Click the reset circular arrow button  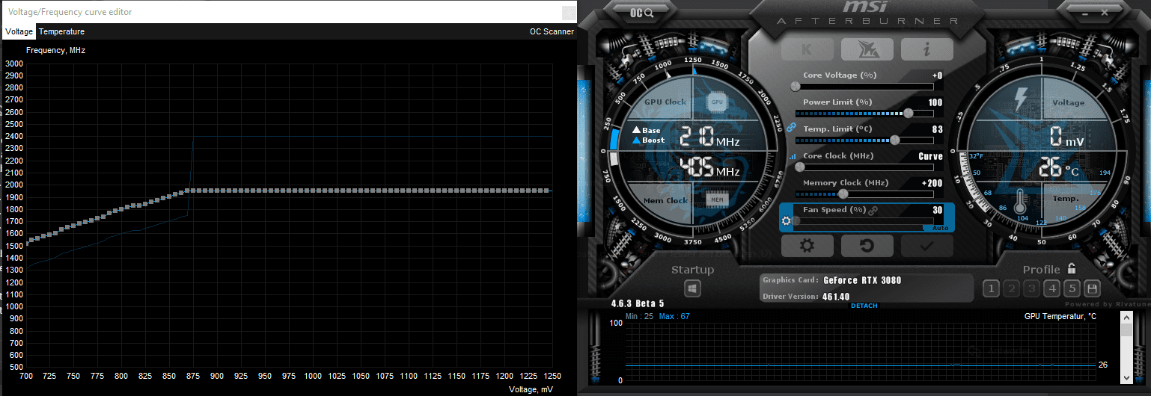point(867,245)
